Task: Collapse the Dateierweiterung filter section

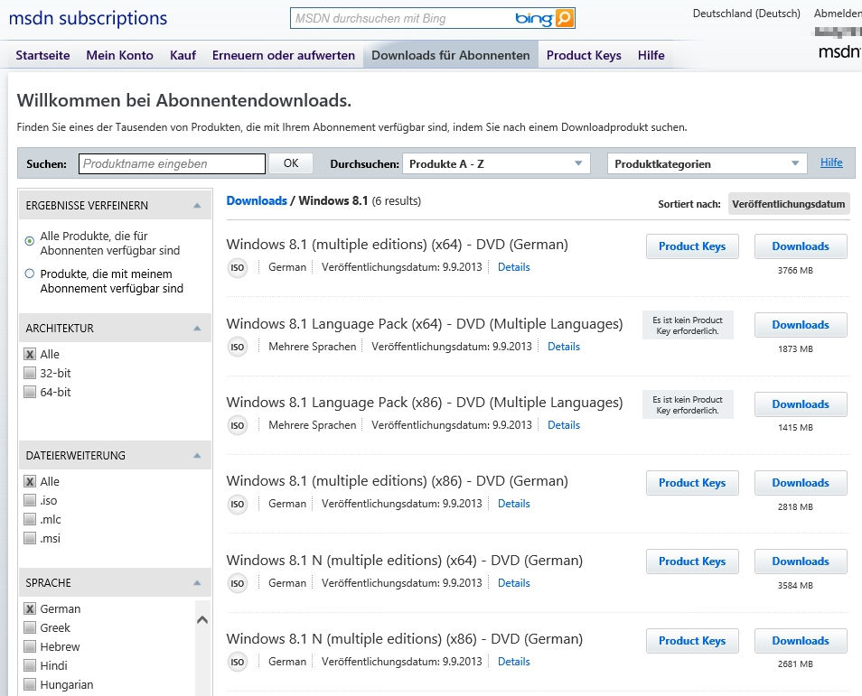Action: tap(197, 456)
